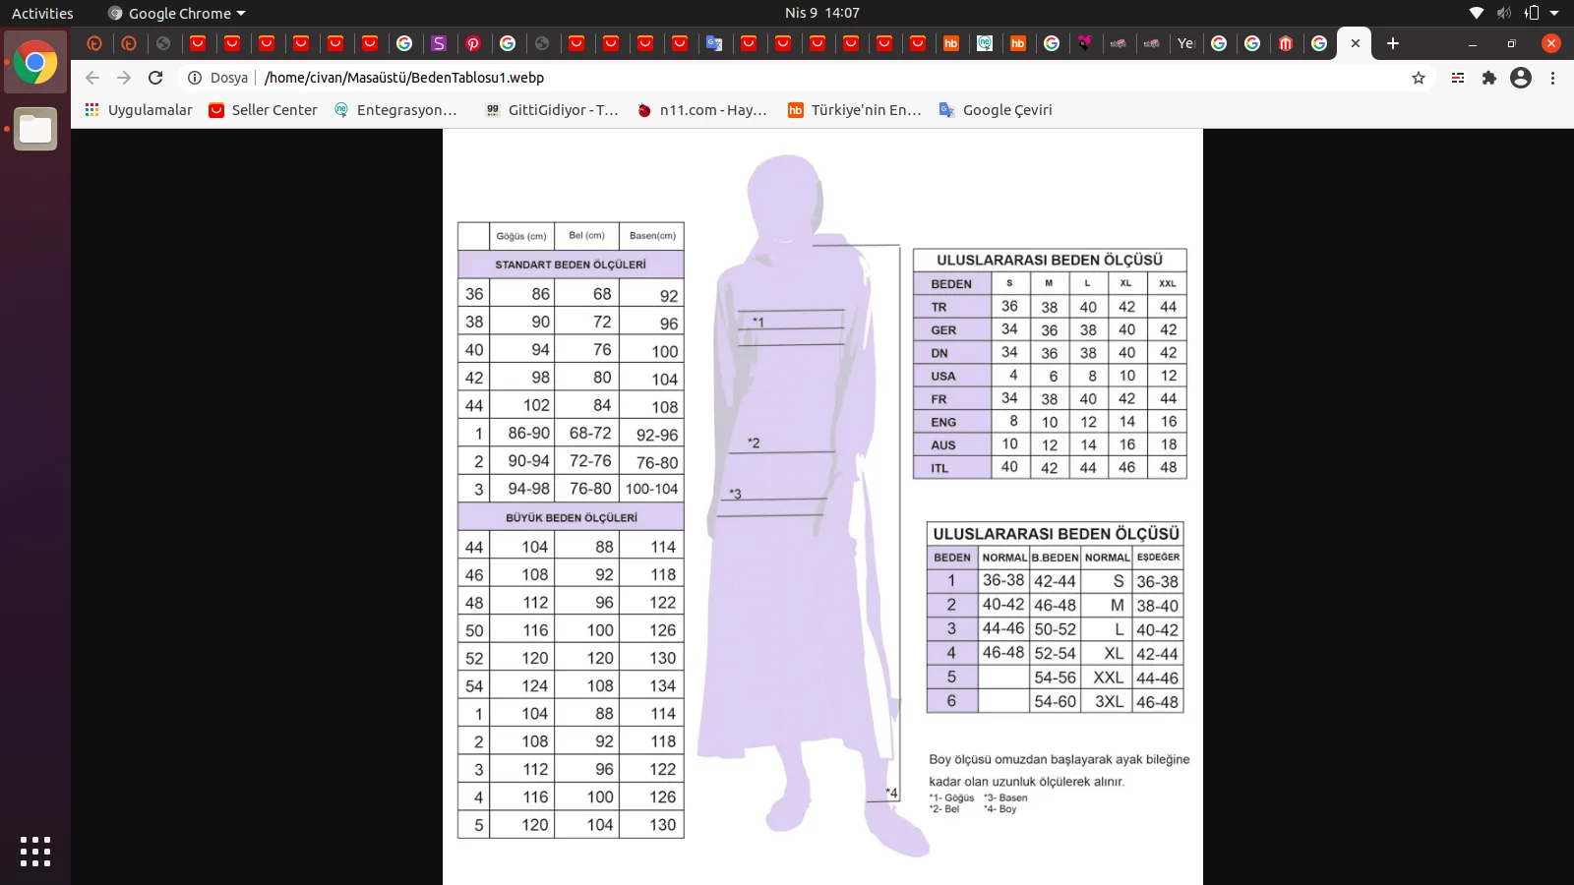Viewport: 1574px width, 885px height.
Task: Click STANDART BEDEN ÖLÇÜLERİ header
Action: tap(571, 265)
